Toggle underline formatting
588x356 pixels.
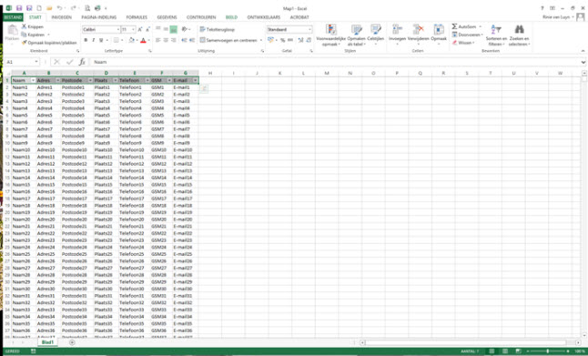tap(101, 40)
